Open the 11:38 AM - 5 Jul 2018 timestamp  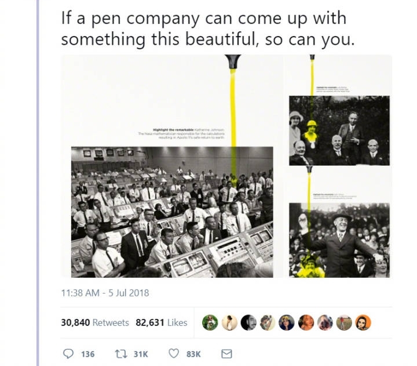click(105, 293)
